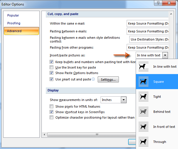Screen dimensions: 178x149
Task: Enable Use the Insert key for paste
Action: coord(51,67)
